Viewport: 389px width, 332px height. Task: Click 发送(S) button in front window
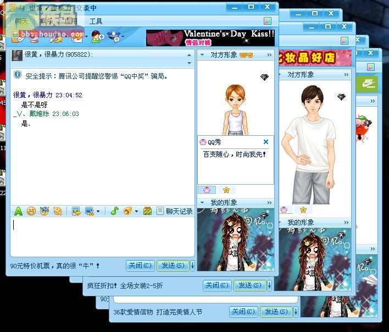173,265
